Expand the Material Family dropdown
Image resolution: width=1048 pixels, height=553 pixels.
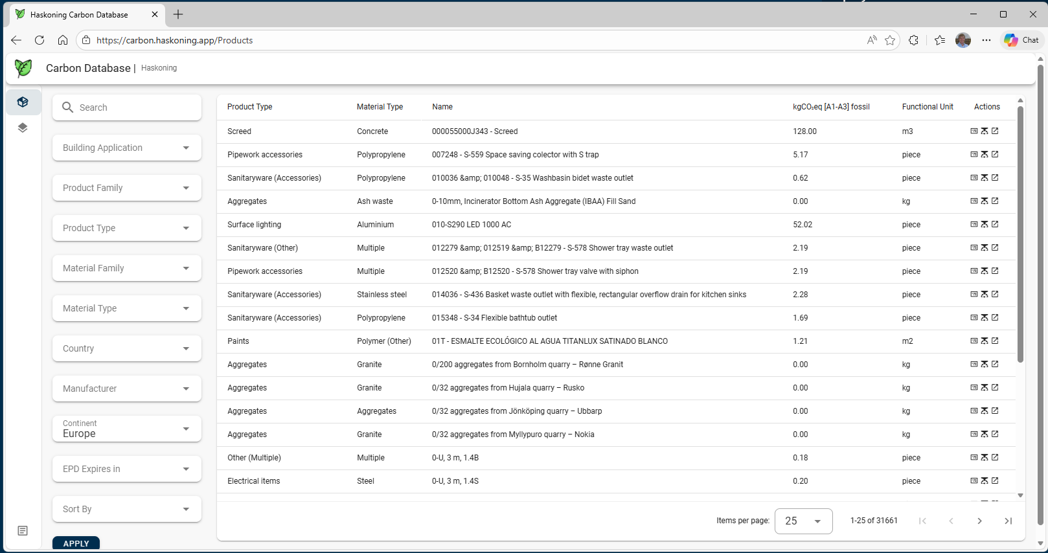coord(127,268)
